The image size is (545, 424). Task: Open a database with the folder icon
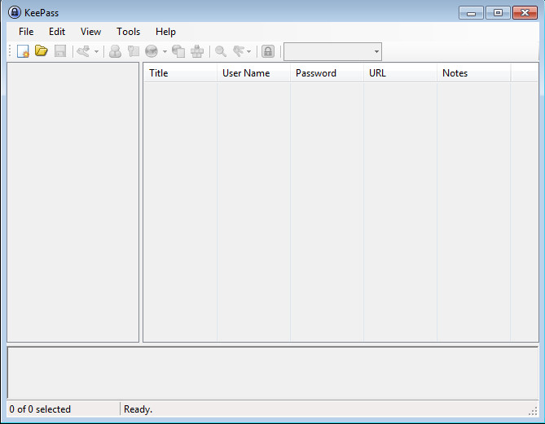(x=42, y=51)
